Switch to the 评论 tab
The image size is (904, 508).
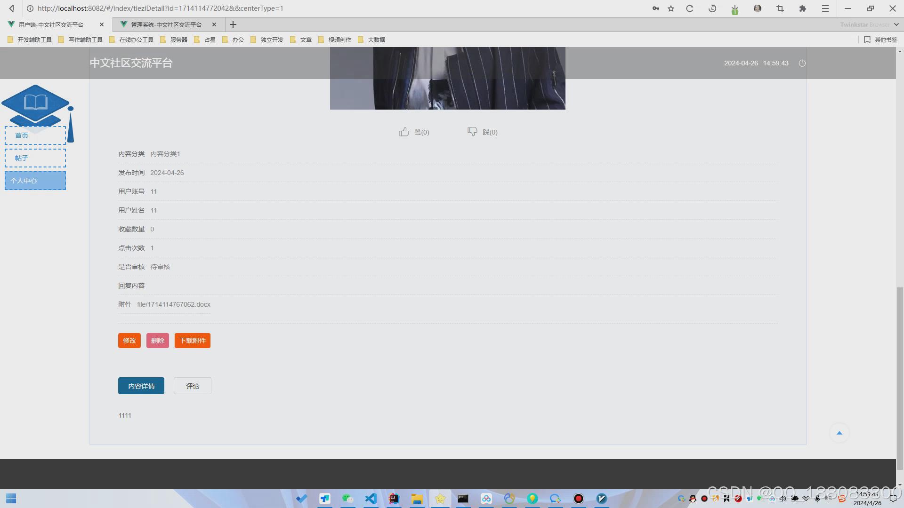click(x=192, y=386)
